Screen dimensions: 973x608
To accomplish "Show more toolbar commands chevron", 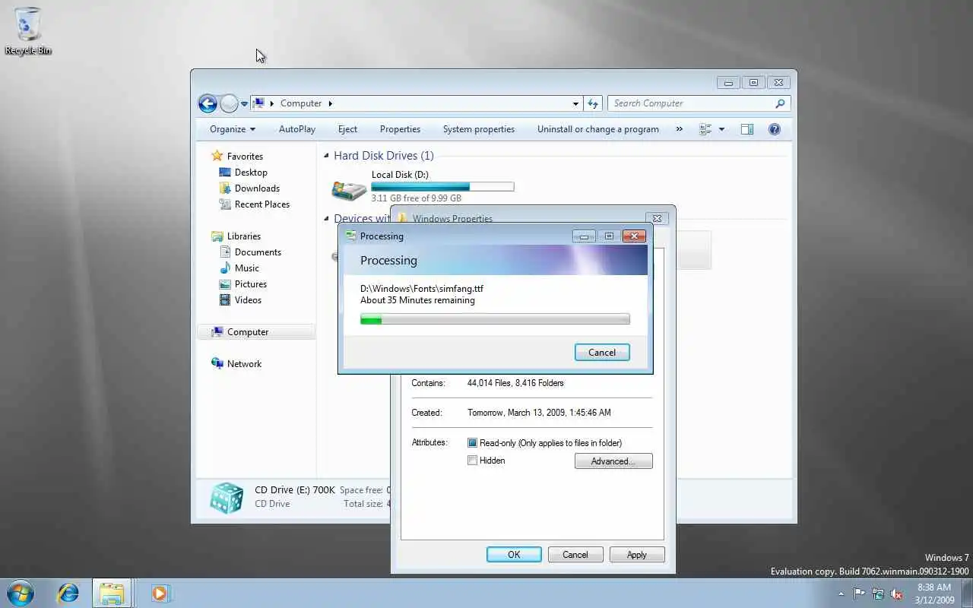I will coord(679,129).
